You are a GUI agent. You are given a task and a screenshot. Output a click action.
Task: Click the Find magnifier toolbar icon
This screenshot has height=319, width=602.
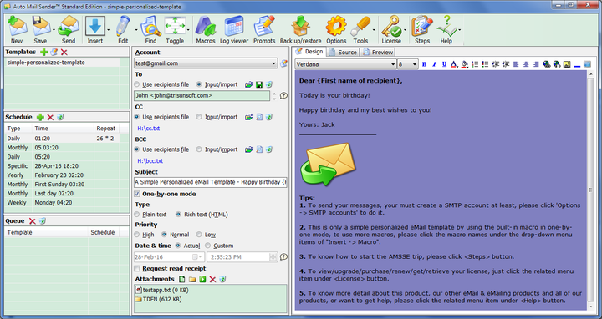click(150, 30)
